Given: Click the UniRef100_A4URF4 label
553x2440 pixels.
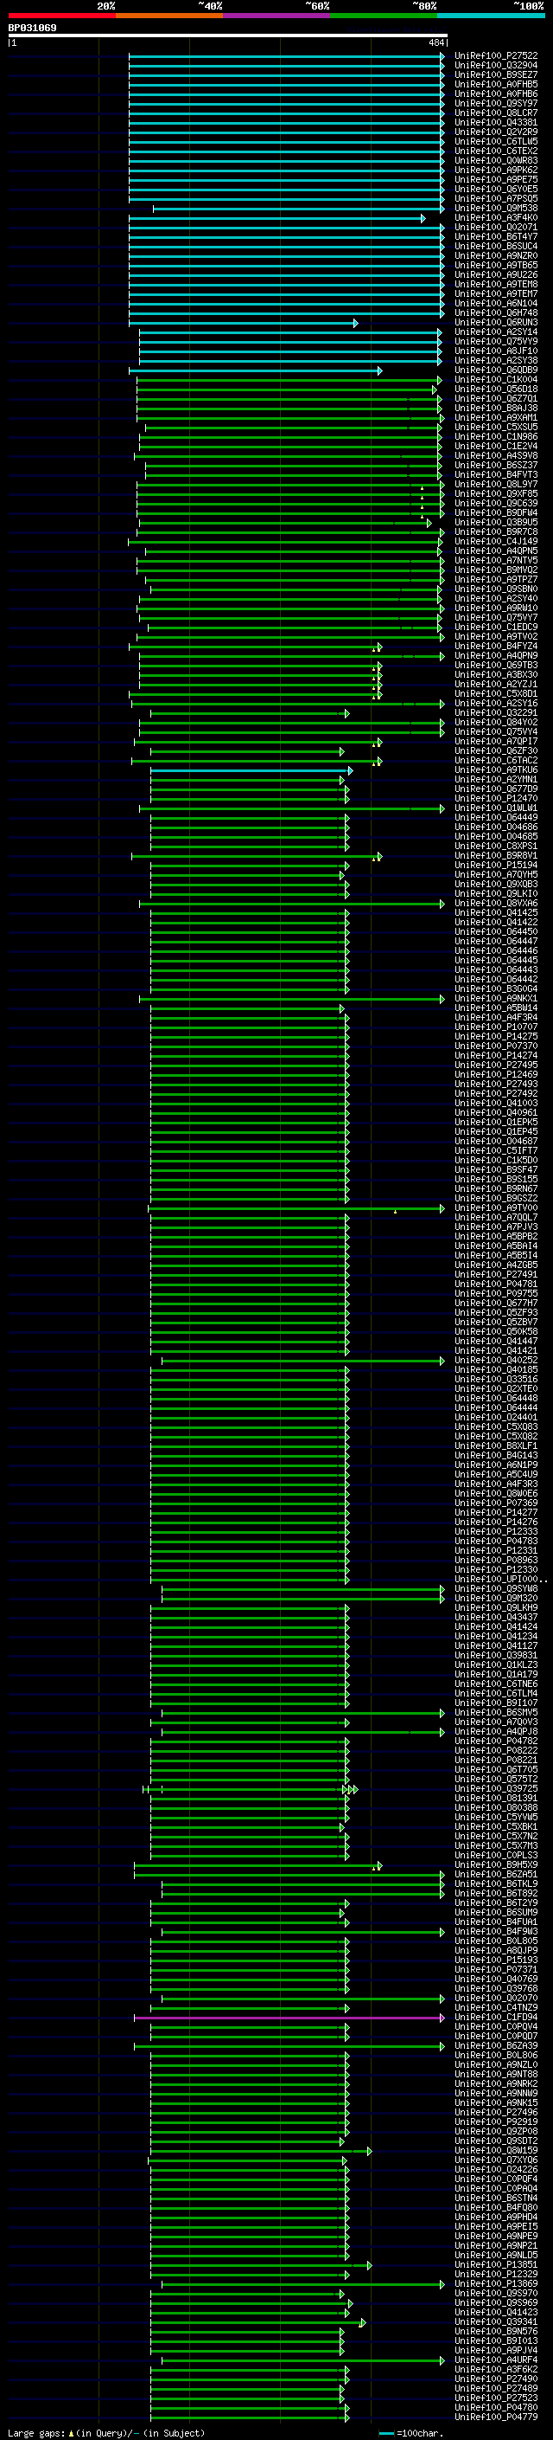Looking at the screenshot, I should 495,2361.
